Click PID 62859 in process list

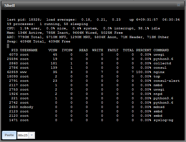[13, 72]
